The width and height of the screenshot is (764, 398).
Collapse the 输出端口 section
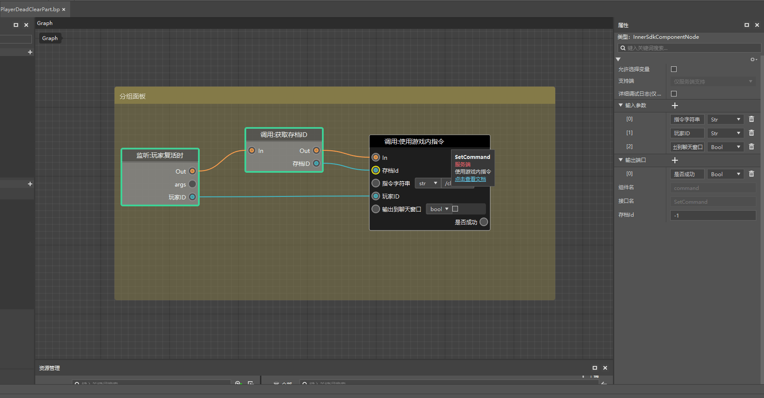(621, 160)
